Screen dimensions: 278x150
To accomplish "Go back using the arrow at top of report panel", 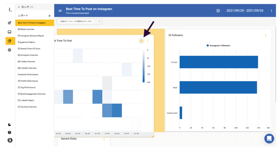I will 19,7.
